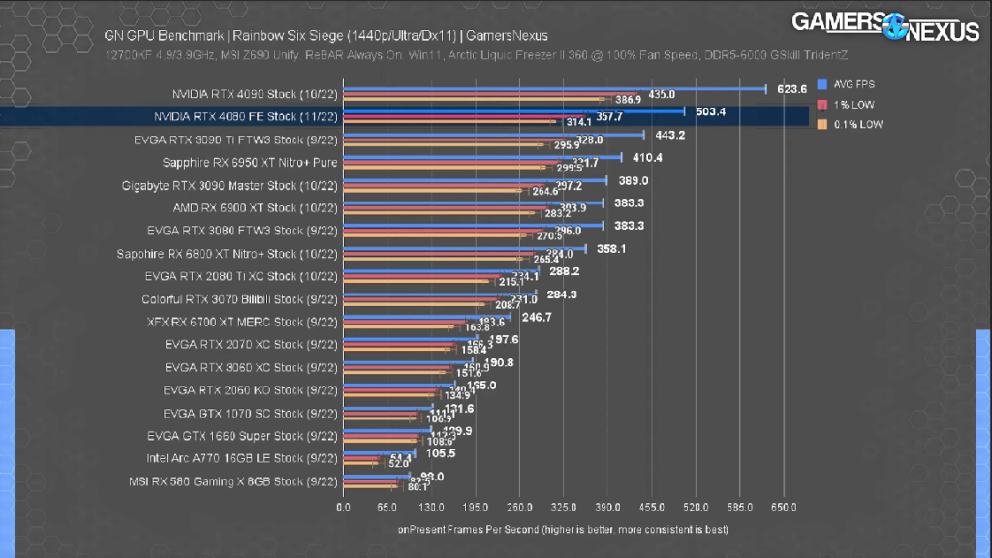Viewport: 992px width, 558px height.
Task: Click the 'NVIDIA RTX 4090 Stock (10/22)' row label
Action: click(x=255, y=94)
